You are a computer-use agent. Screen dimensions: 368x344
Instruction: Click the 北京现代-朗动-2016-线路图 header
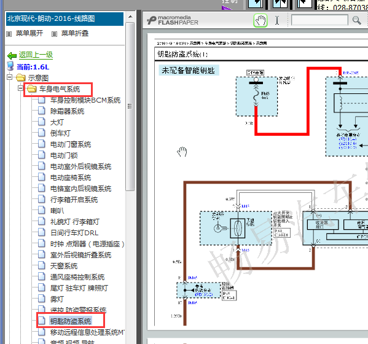click(65, 19)
